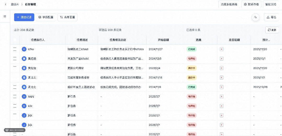282x136 pixels.
Task: Click the 组织年度员工团建活动 description cell
Action: [x=81, y=87]
